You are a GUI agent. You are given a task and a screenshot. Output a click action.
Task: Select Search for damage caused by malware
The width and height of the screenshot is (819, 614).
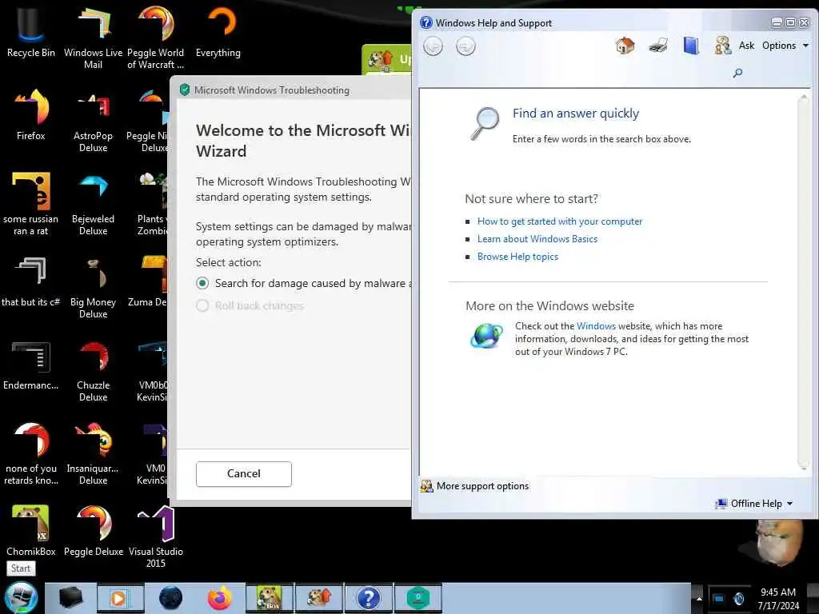[x=202, y=284]
